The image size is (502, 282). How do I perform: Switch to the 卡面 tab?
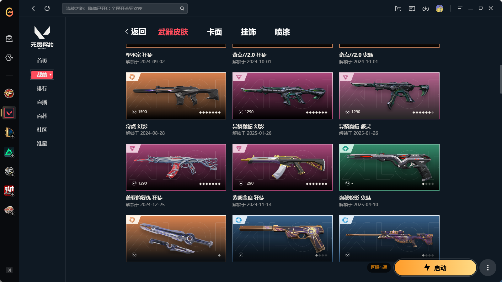pyautogui.click(x=215, y=32)
